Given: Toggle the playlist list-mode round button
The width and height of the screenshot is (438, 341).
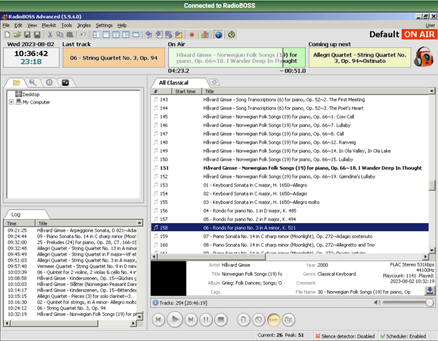Looking at the screenshot, I should [289, 320].
